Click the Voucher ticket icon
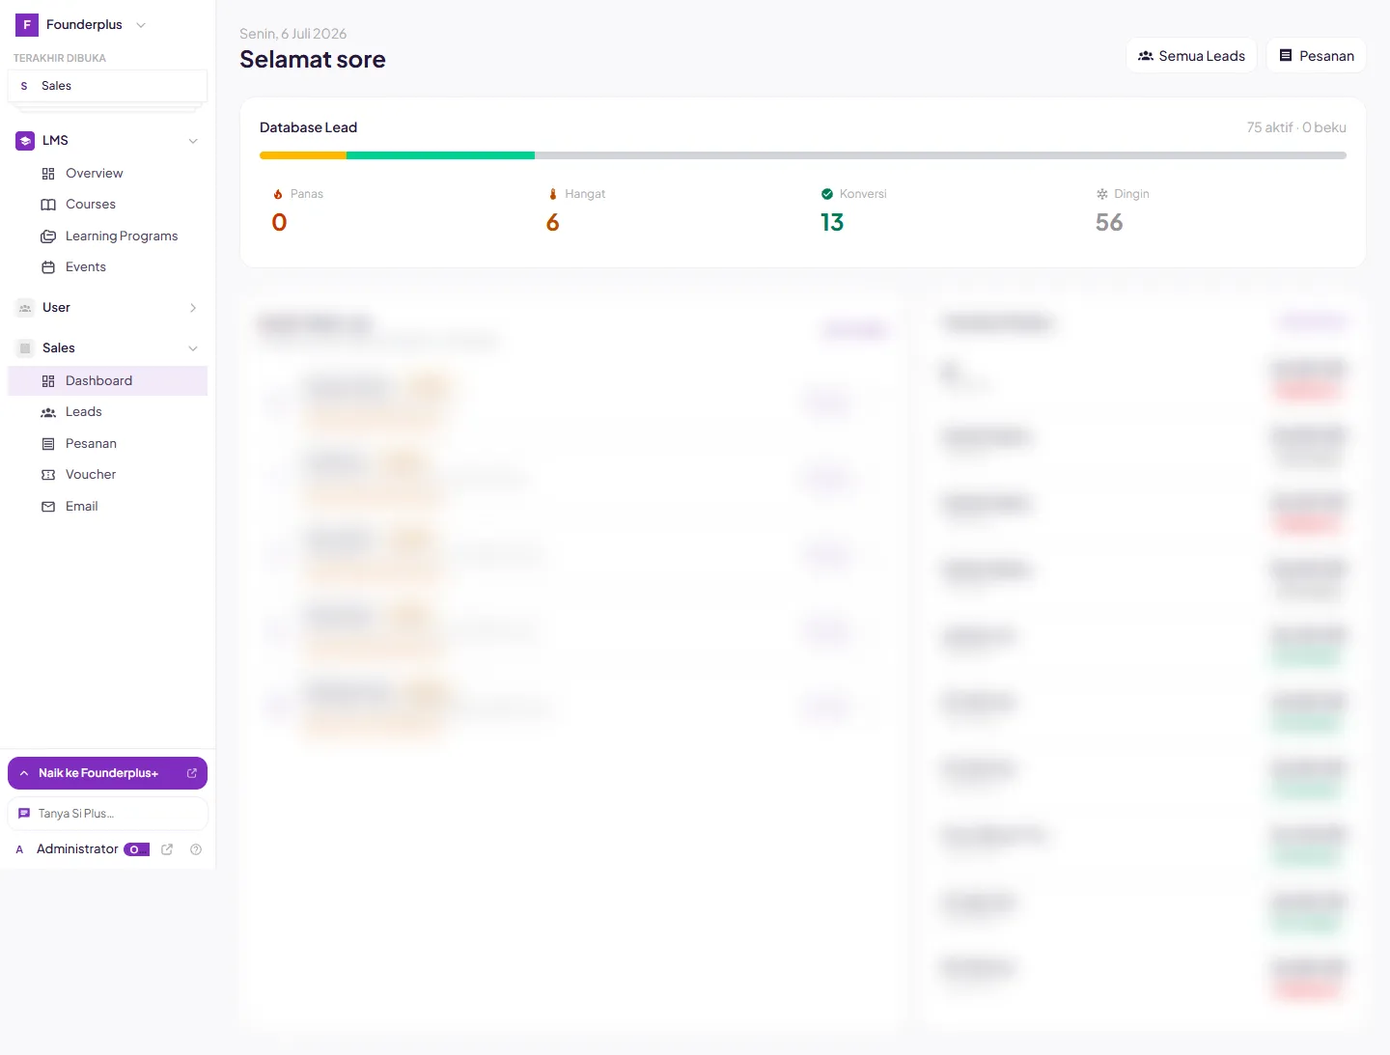The width and height of the screenshot is (1390, 1055). pos(48,475)
